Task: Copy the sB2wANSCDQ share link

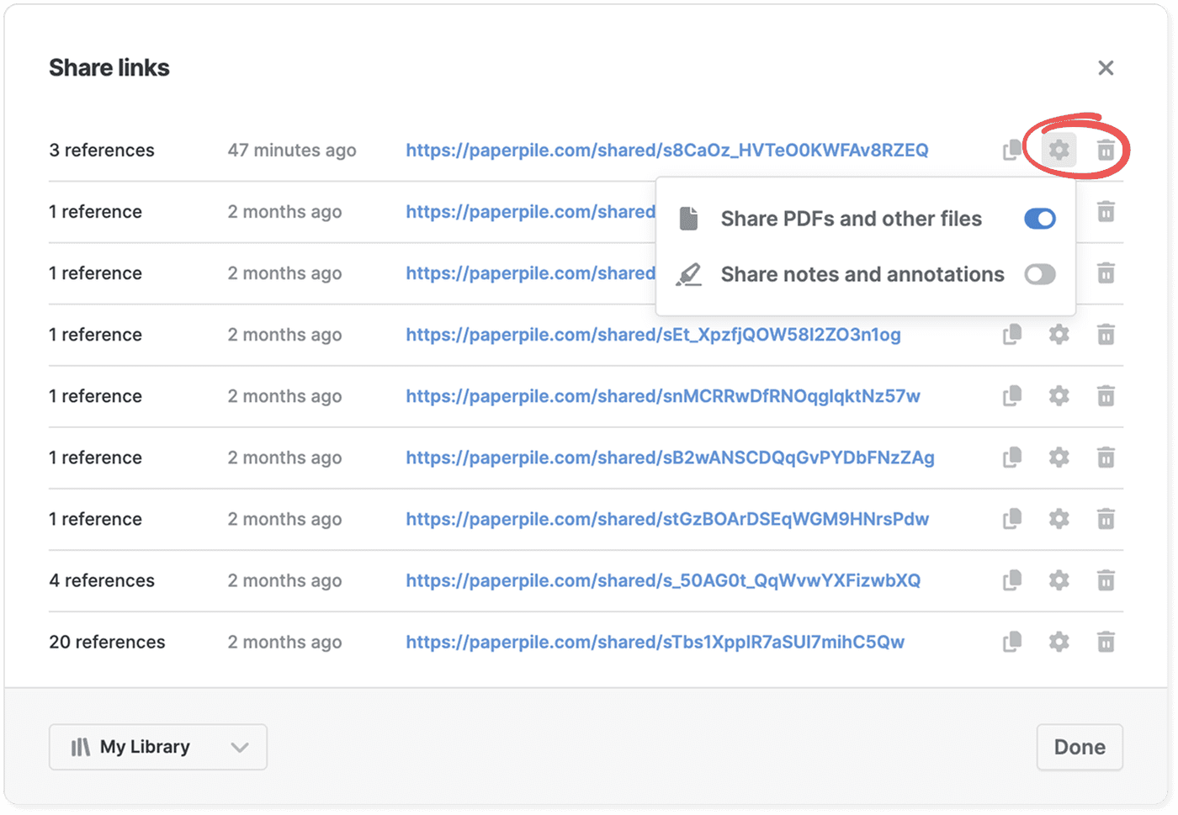Action: (x=1012, y=458)
